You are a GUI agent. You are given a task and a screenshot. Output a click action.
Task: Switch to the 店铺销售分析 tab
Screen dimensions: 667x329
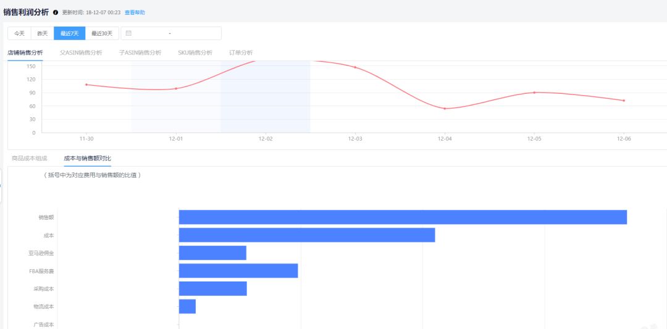click(x=25, y=52)
